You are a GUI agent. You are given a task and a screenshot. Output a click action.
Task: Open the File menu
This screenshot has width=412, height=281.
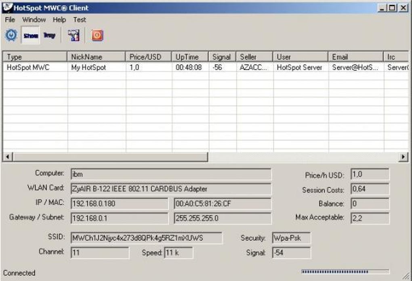point(10,20)
